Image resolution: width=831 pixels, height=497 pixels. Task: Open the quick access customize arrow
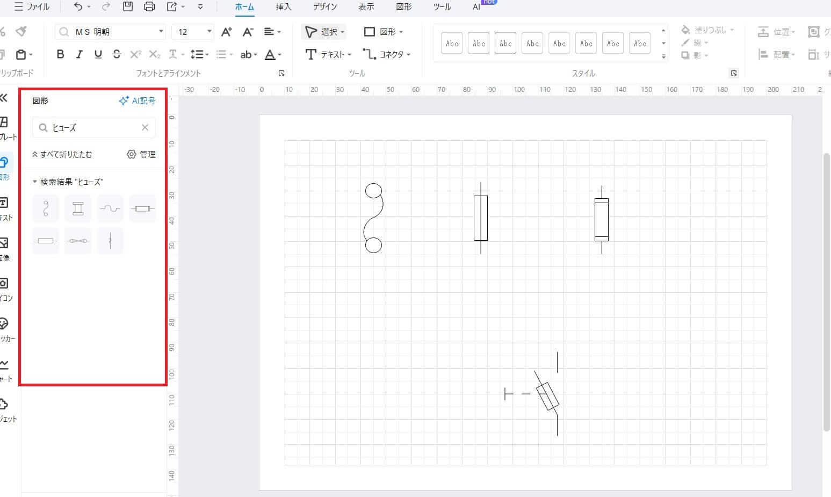click(x=200, y=7)
